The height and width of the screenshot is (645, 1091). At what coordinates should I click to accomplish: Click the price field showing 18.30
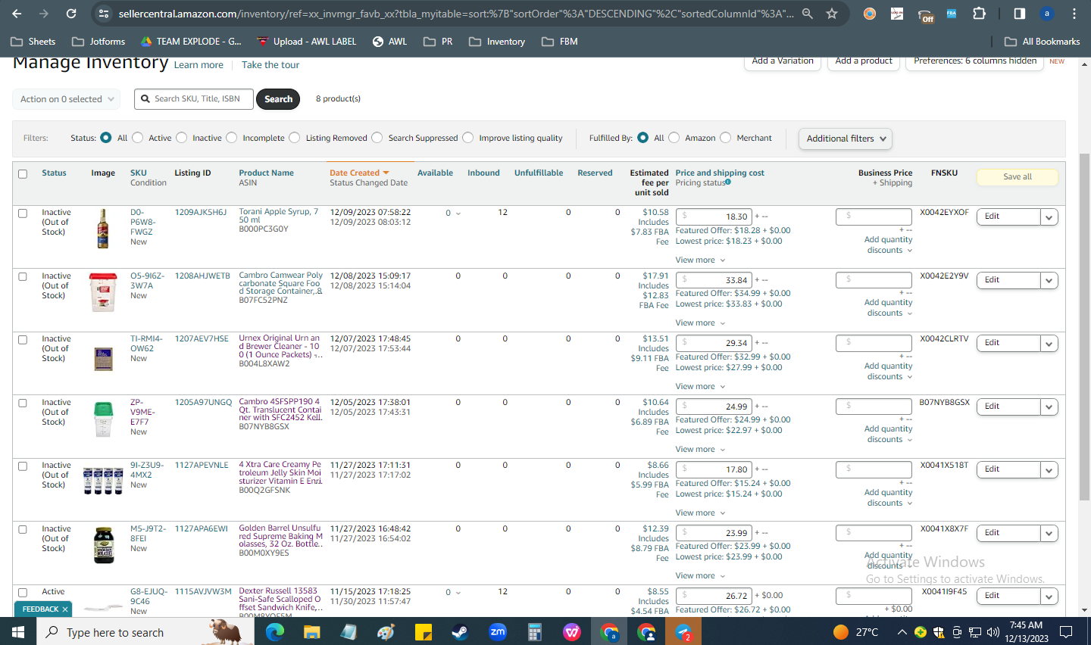[714, 217]
